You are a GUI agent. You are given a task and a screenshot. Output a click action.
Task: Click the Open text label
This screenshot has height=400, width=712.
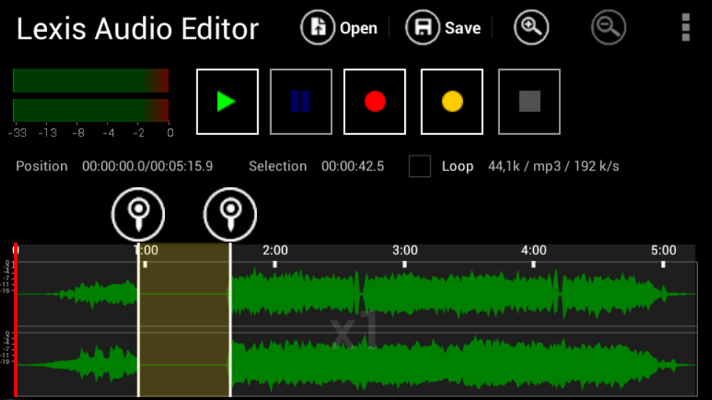pos(358,28)
